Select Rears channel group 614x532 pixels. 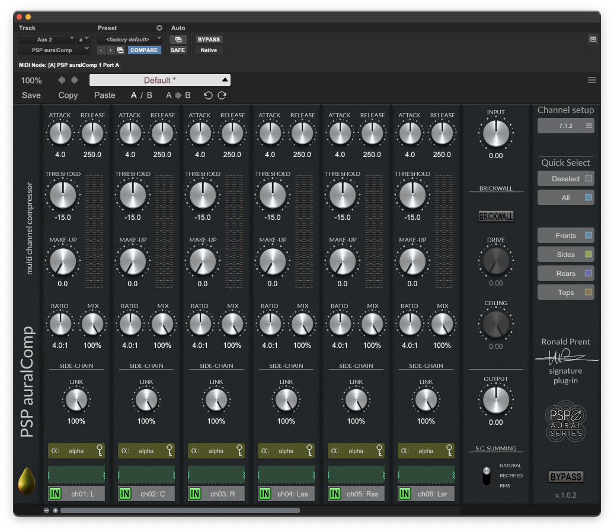(566, 273)
